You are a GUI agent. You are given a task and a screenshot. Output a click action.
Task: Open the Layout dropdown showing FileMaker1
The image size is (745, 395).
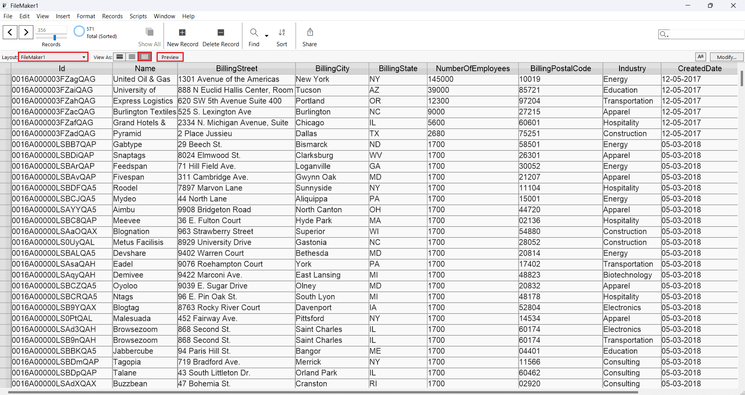point(53,57)
